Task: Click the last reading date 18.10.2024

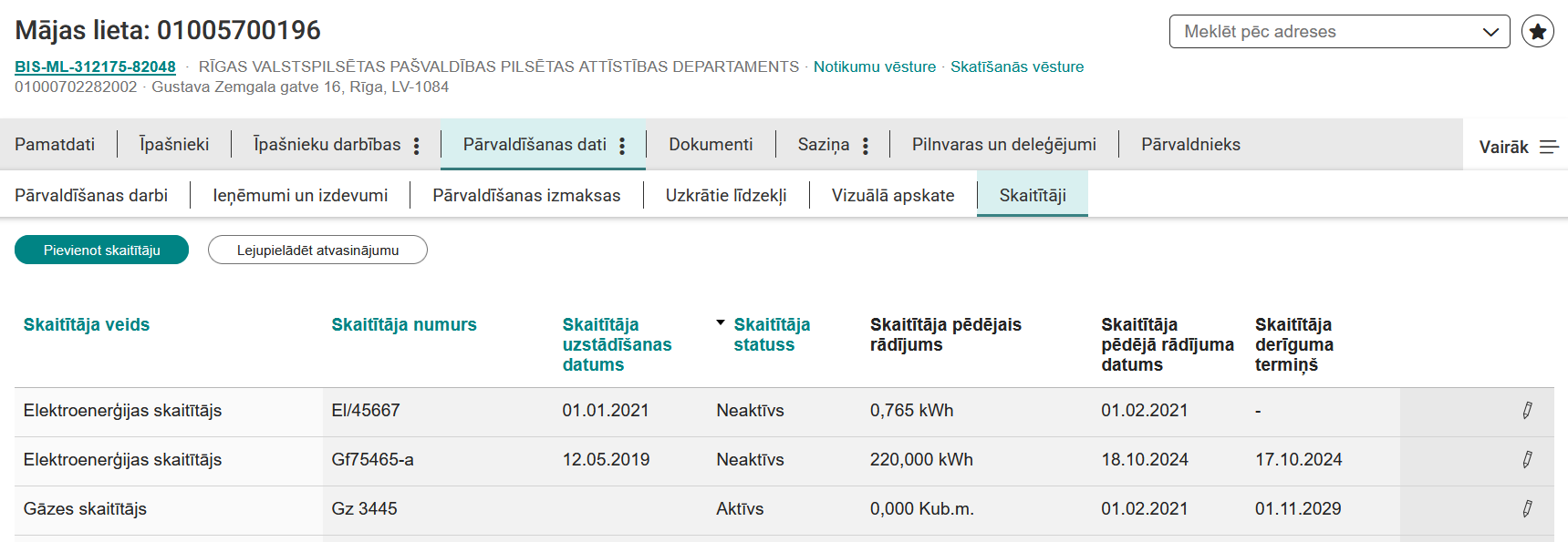Action: point(1145,460)
